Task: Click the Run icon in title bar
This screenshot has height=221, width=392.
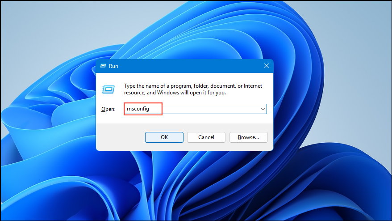Action: (103, 66)
